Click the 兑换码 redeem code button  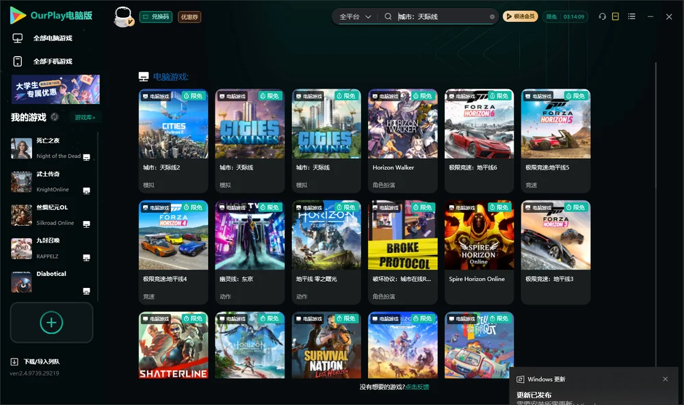coord(156,17)
